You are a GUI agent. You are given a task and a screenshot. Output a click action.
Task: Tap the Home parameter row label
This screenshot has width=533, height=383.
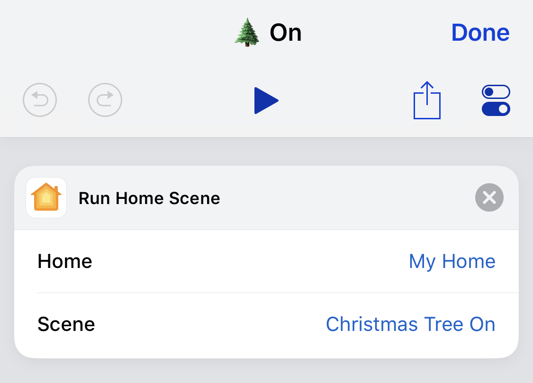click(x=65, y=261)
